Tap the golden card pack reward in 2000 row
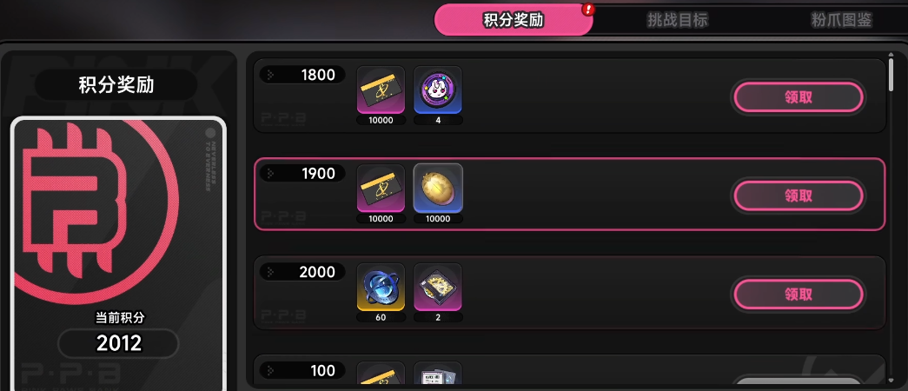 click(438, 287)
